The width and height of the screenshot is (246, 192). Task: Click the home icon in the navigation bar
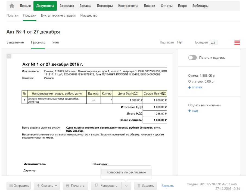point(12,6)
